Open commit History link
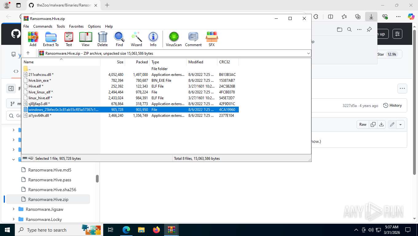The image size is (418, 236). coord(392,105)
